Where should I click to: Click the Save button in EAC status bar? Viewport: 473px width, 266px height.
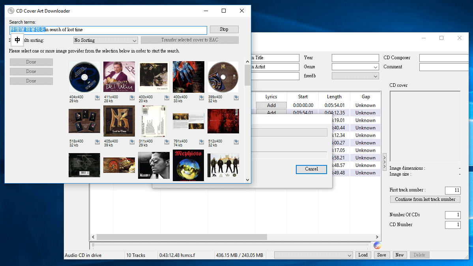point(381,255)
